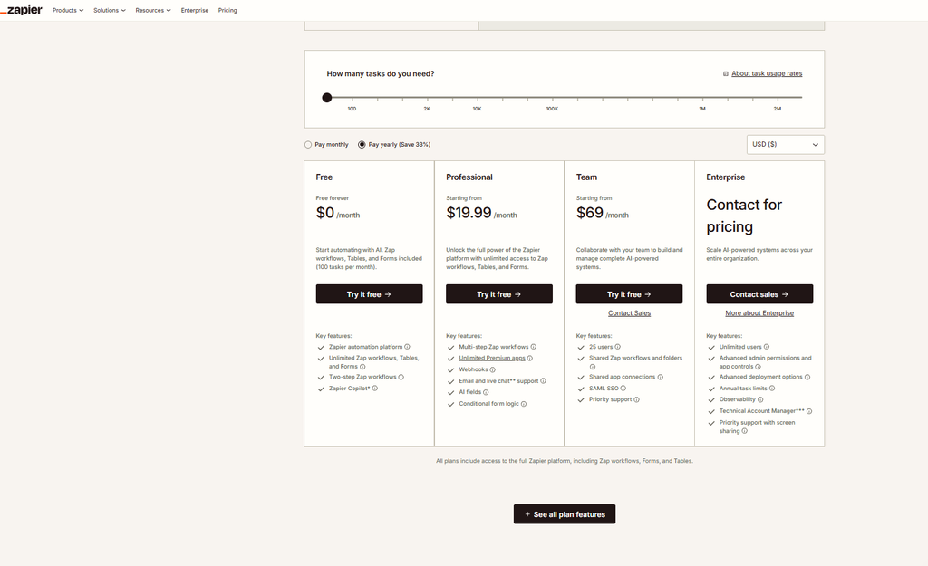Click info icon beside Unlimited users
Screen dimensions: 928x566
point(767,347)
